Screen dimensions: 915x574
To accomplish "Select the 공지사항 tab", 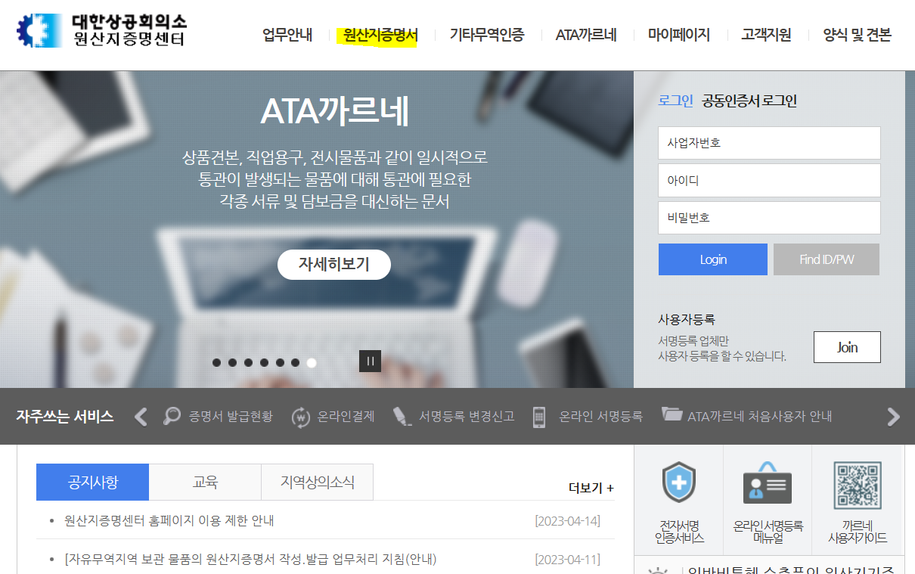I will [92, 482].
